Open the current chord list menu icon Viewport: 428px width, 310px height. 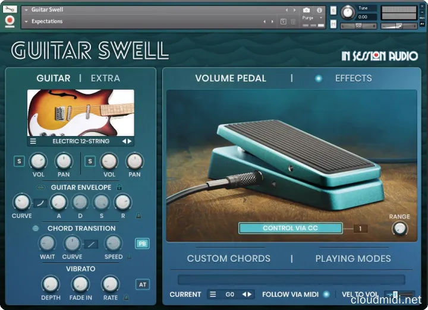click(x=213, y=294)
